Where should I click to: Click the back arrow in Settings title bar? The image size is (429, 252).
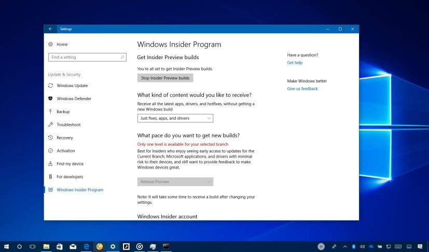point(50,29)
